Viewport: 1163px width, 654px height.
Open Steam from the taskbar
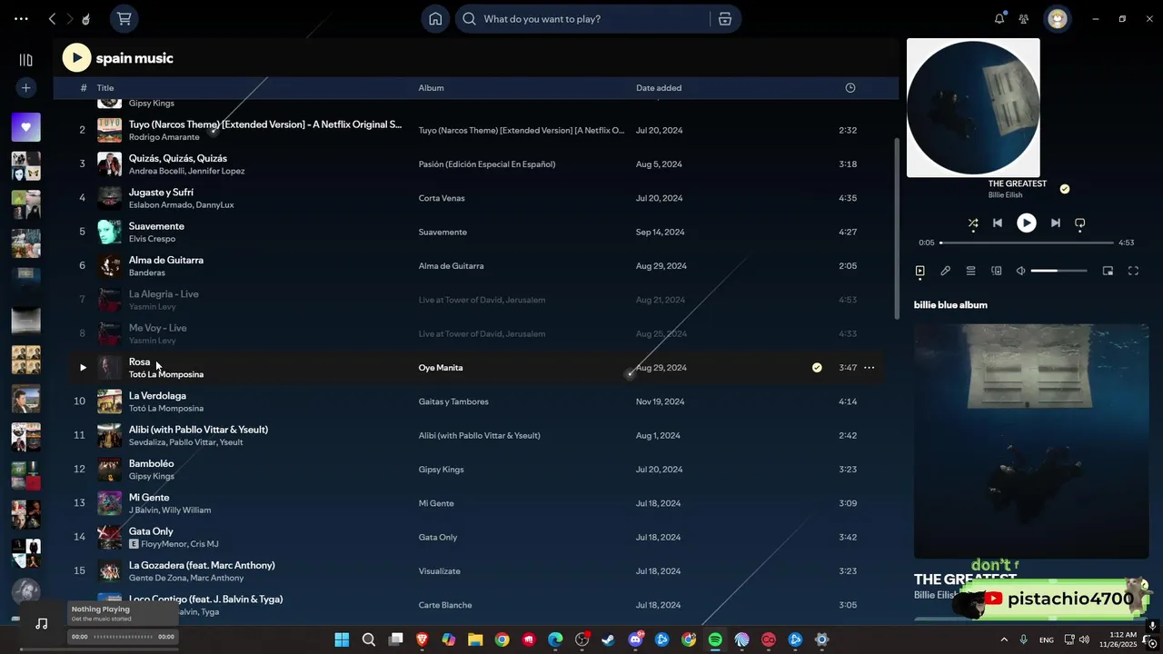click(x=608, y=639)
